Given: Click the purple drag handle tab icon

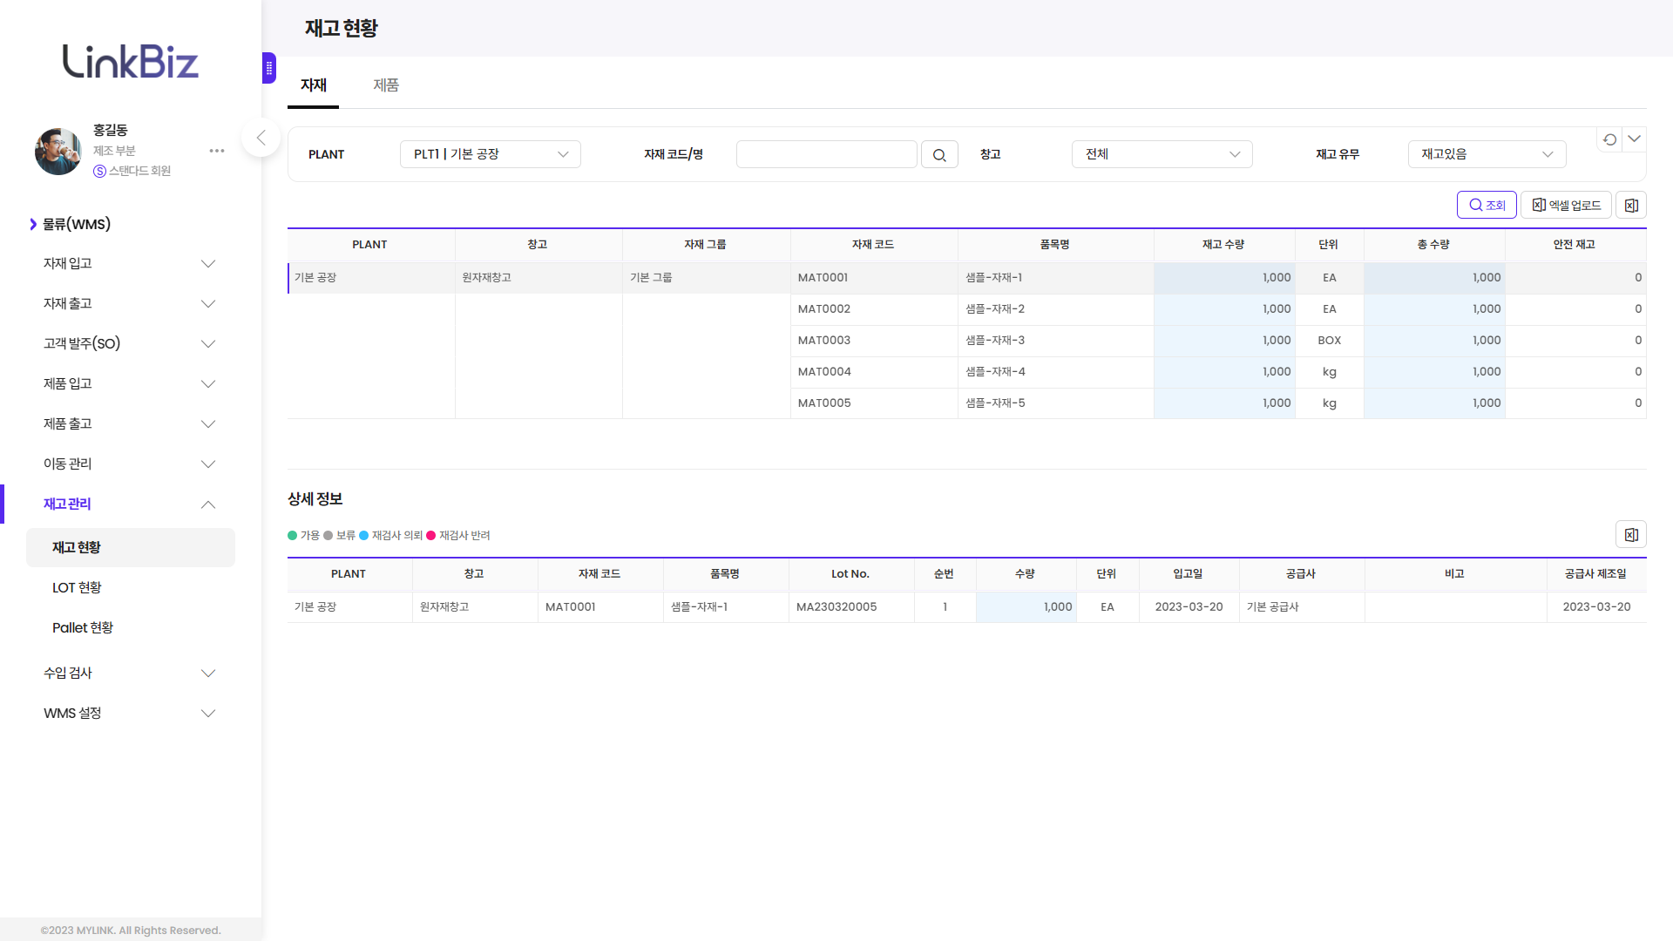Looking at the screenshot, I should pyautogui.click(x=269, y=68).
